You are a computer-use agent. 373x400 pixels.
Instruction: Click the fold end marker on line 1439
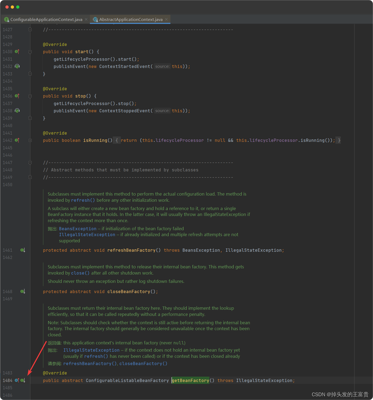tap(30, 118)
